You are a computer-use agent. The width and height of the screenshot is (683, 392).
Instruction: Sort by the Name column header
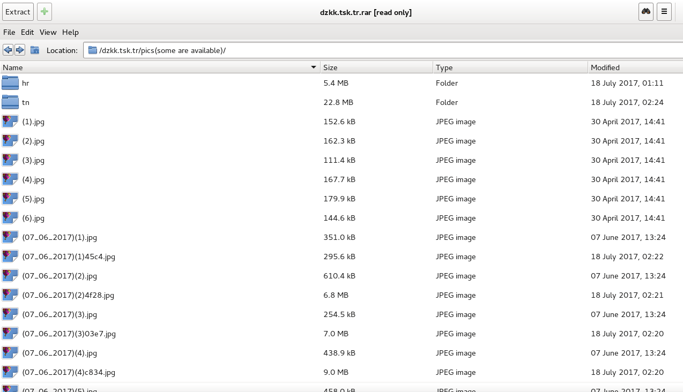click(x=155, y=67)
